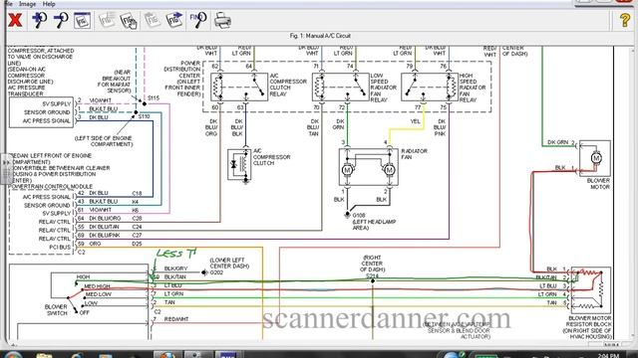The image size is (638, 358).
Task: Select the C18 connector pin label
Action: point(137,193)
